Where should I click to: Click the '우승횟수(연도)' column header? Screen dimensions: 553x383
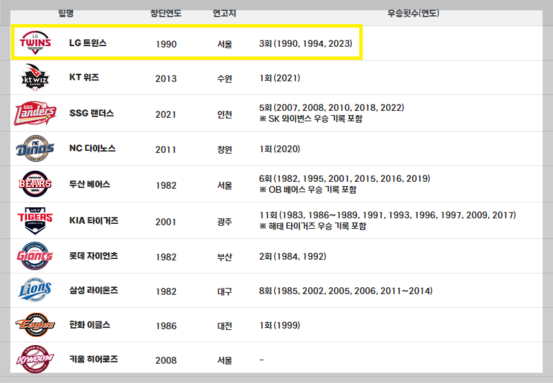[x=413, y=13]
